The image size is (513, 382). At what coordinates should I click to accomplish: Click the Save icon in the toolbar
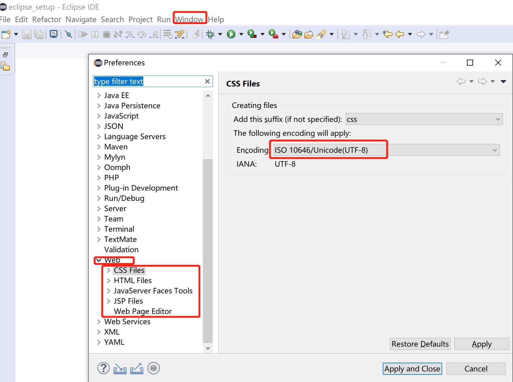(27, 34)
